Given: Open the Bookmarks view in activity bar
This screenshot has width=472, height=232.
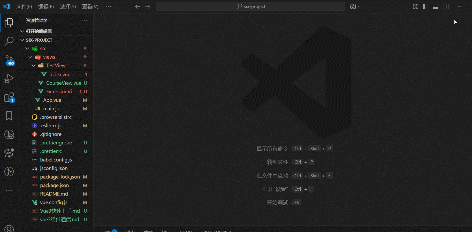Looking at the screenshot, I should (x=9, y=116).
